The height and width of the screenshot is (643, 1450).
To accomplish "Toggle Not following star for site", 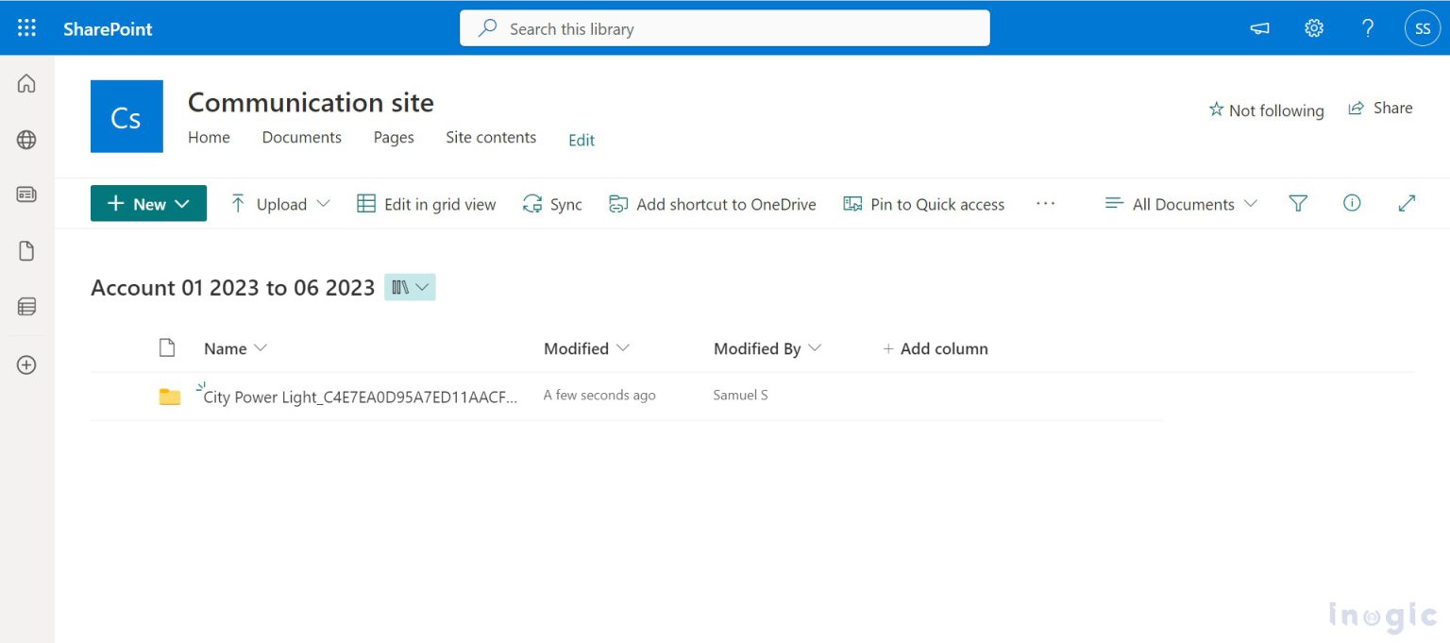I will (x=1266, y=110).
